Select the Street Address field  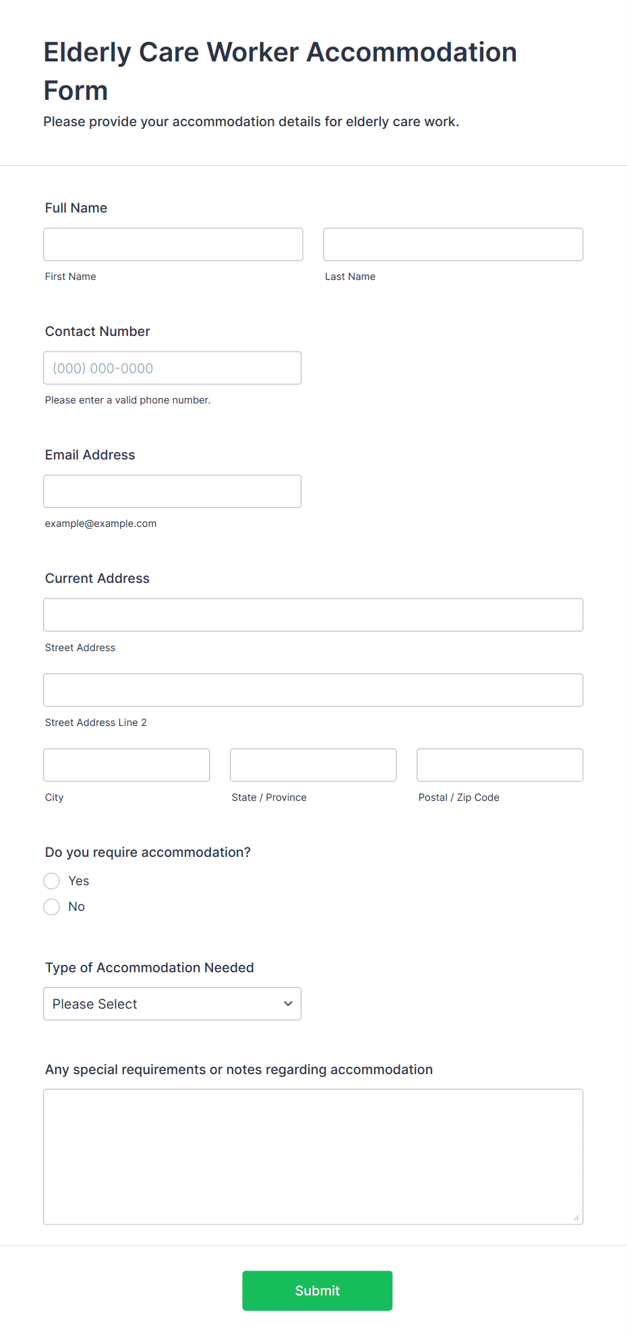pyautogui.click(x=313, y=615)
